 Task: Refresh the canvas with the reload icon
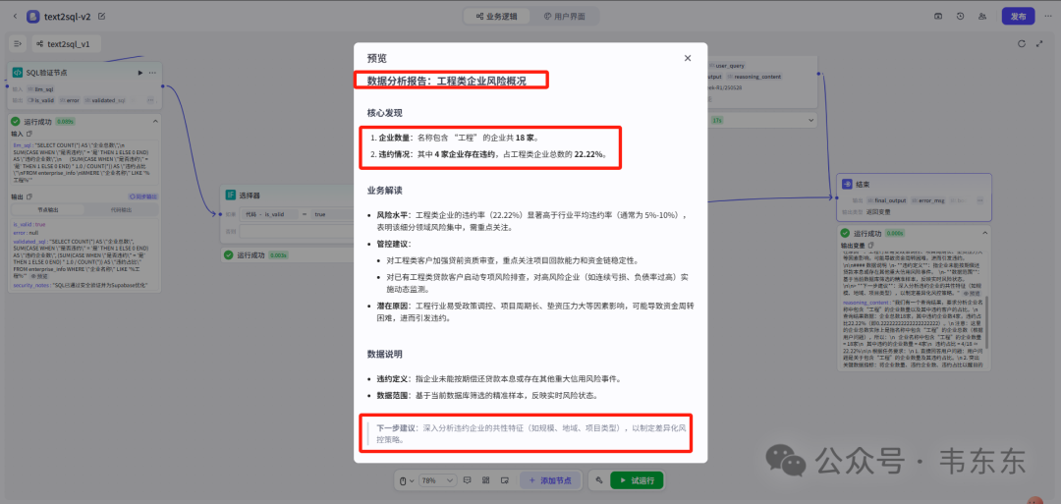coord(1023,44)
